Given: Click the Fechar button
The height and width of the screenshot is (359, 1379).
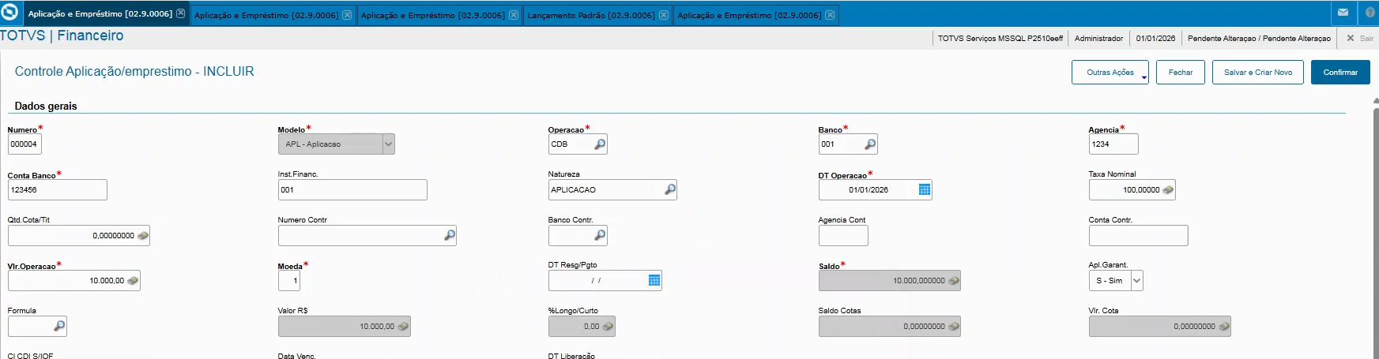Looking at the screenshot, I should (1181, 73).
